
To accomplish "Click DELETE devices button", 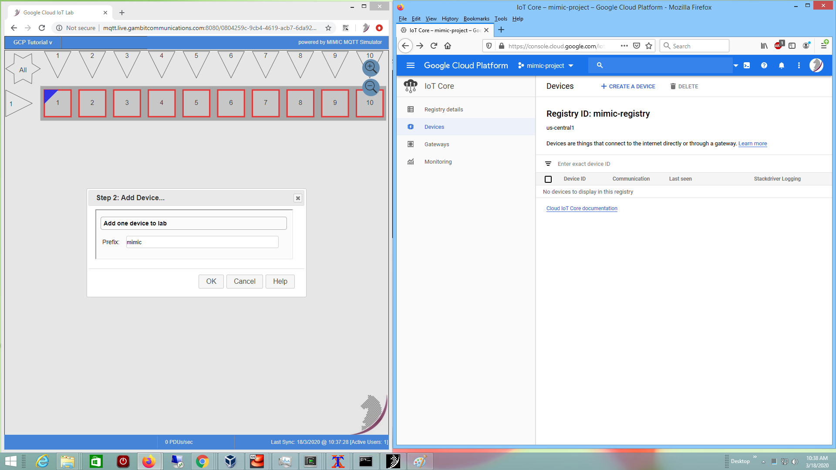I will (x=684, y=86).
